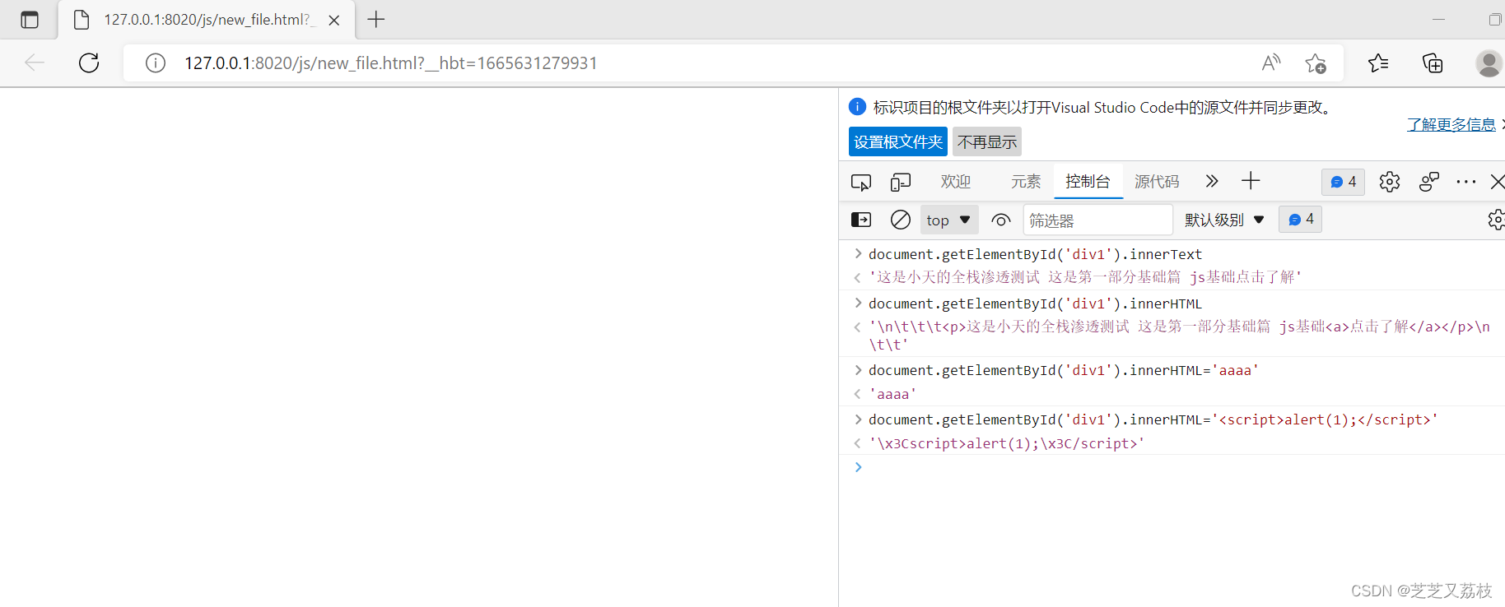Click the innerHTML script alert command
The height and width of the screenshot is (607, 1505).
[x=1153, y=419]
